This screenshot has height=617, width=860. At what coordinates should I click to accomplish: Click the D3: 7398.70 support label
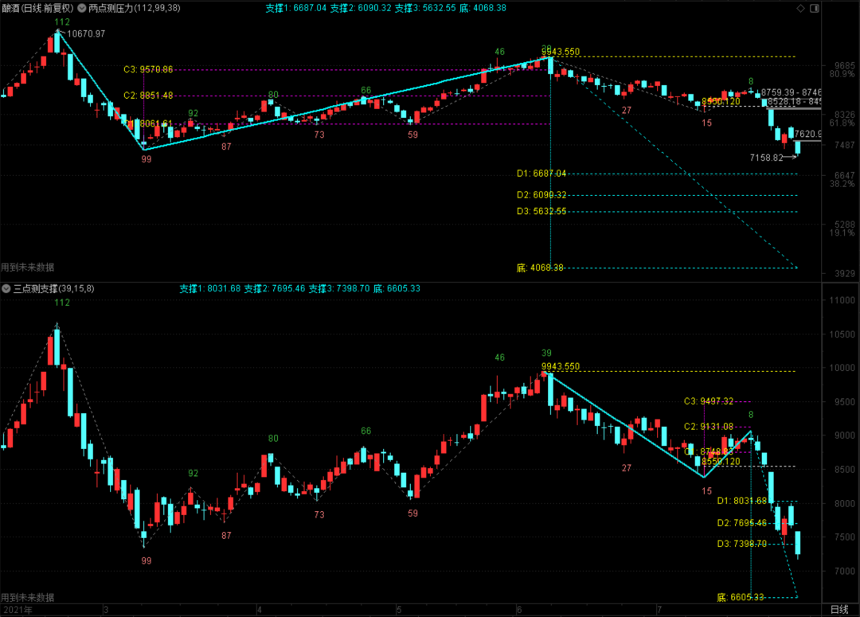pos(742,544)
